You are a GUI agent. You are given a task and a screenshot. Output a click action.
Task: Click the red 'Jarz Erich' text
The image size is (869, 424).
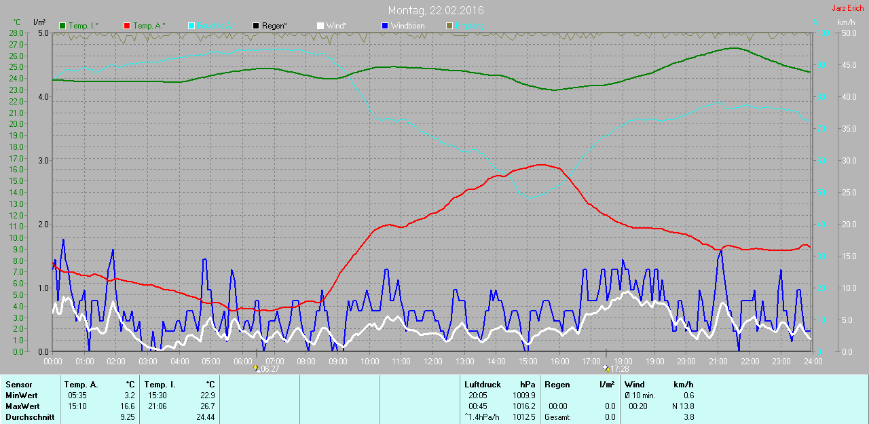point(848,8)
